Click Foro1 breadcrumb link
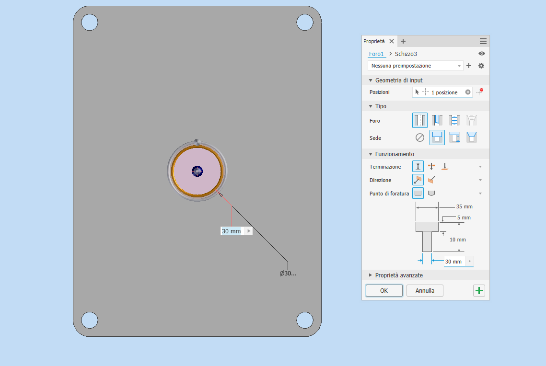 pos(376,54)
